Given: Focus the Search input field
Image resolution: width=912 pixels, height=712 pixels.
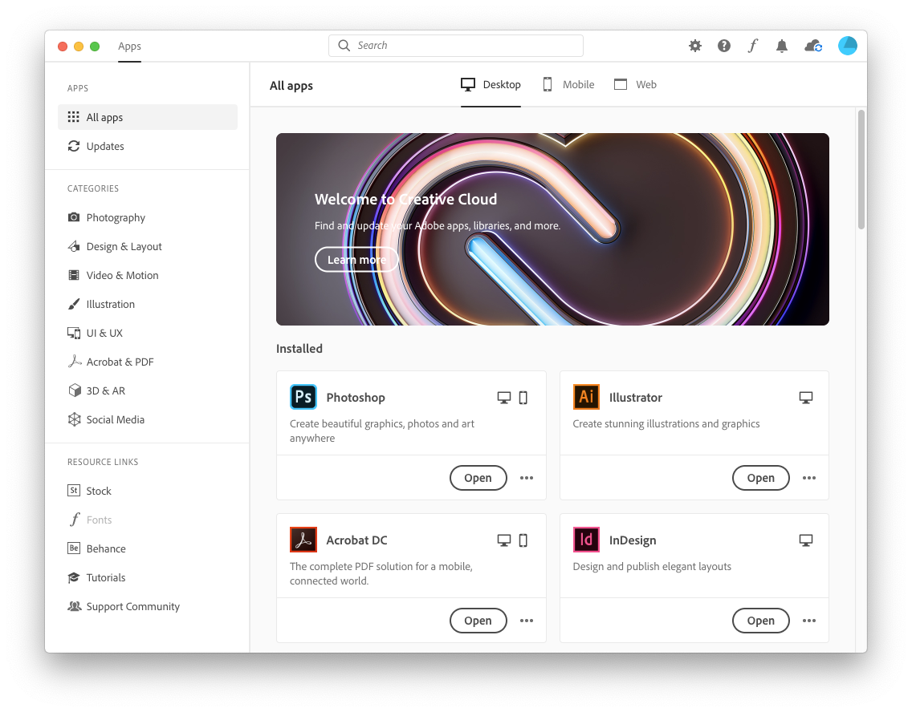Looking at the screenshot, I should click(456, 45).
